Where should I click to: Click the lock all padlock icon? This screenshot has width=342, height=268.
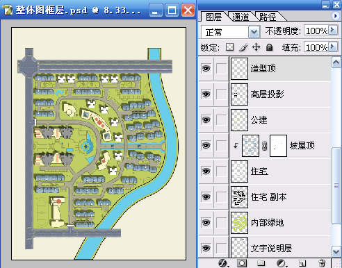coord(269,47)
